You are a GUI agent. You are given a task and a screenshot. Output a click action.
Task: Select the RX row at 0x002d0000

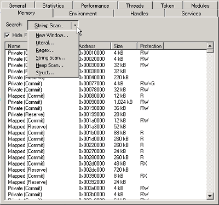(x=106, y=163)
